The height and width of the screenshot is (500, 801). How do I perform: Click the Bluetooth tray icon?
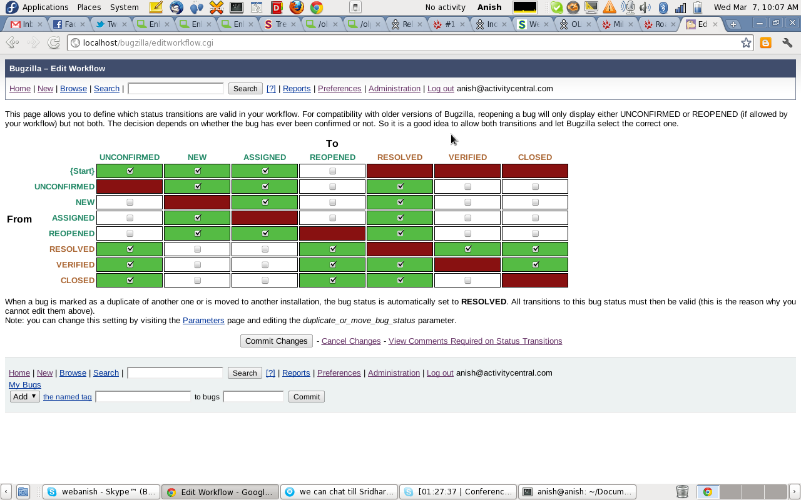click(x=663, y=7)
